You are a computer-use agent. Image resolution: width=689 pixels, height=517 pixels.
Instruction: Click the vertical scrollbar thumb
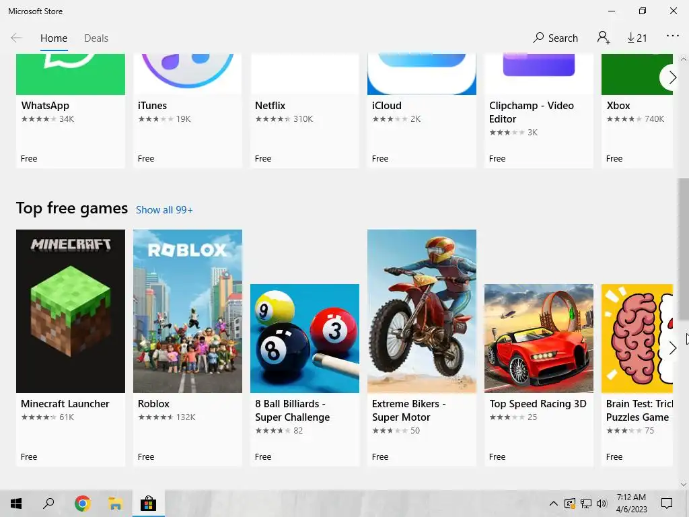coord(684,249)
